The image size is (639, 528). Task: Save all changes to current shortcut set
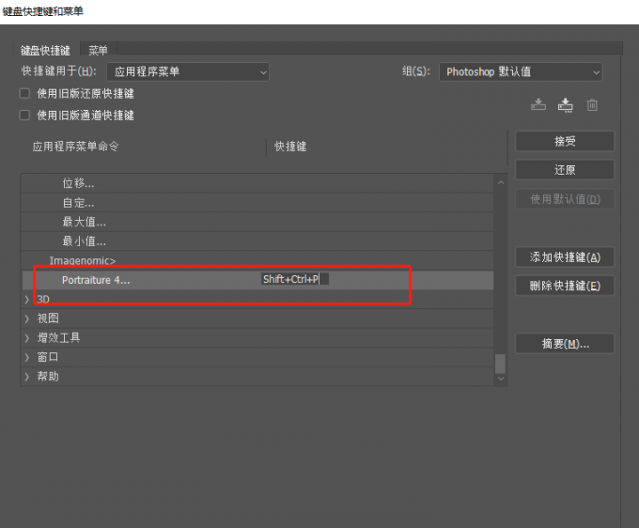[538, 104]
